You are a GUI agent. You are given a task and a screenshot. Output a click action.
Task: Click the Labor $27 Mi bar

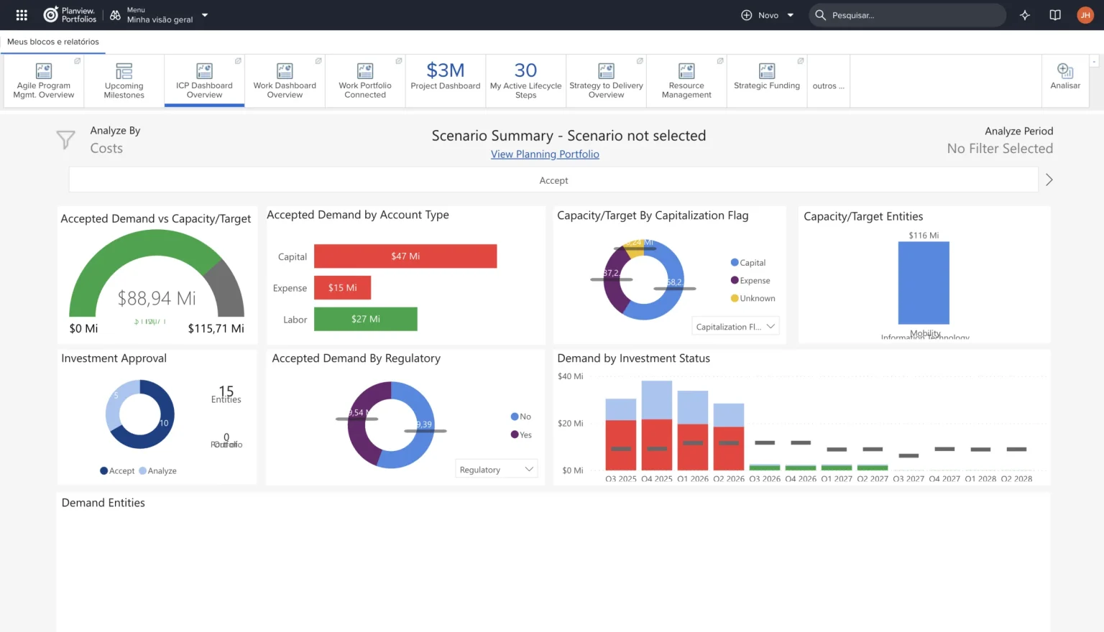click(366, 319)
